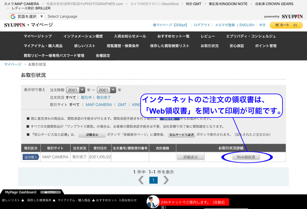Screen dimensions: 307x209
Task: Open カメラWEBマガジン:StockShot link
Action: tap(155, 4)
